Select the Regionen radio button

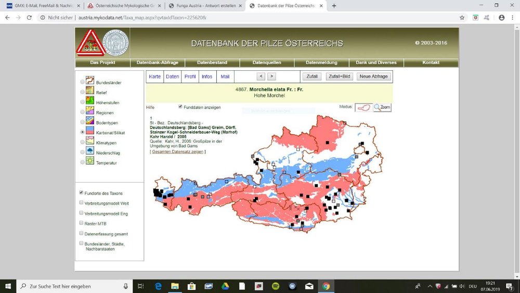coord(83,112)
